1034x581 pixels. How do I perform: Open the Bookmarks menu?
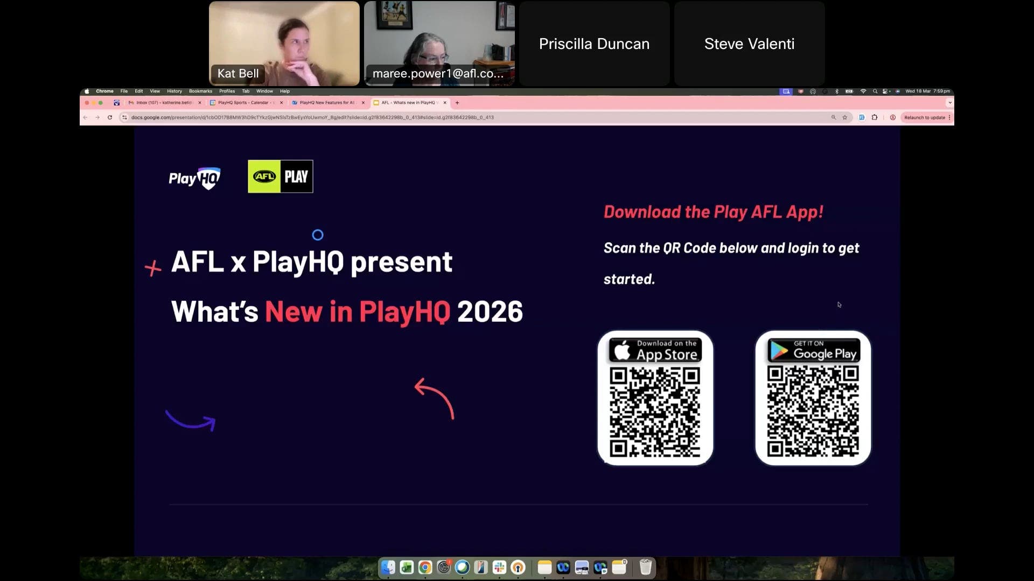click(200, 91)
